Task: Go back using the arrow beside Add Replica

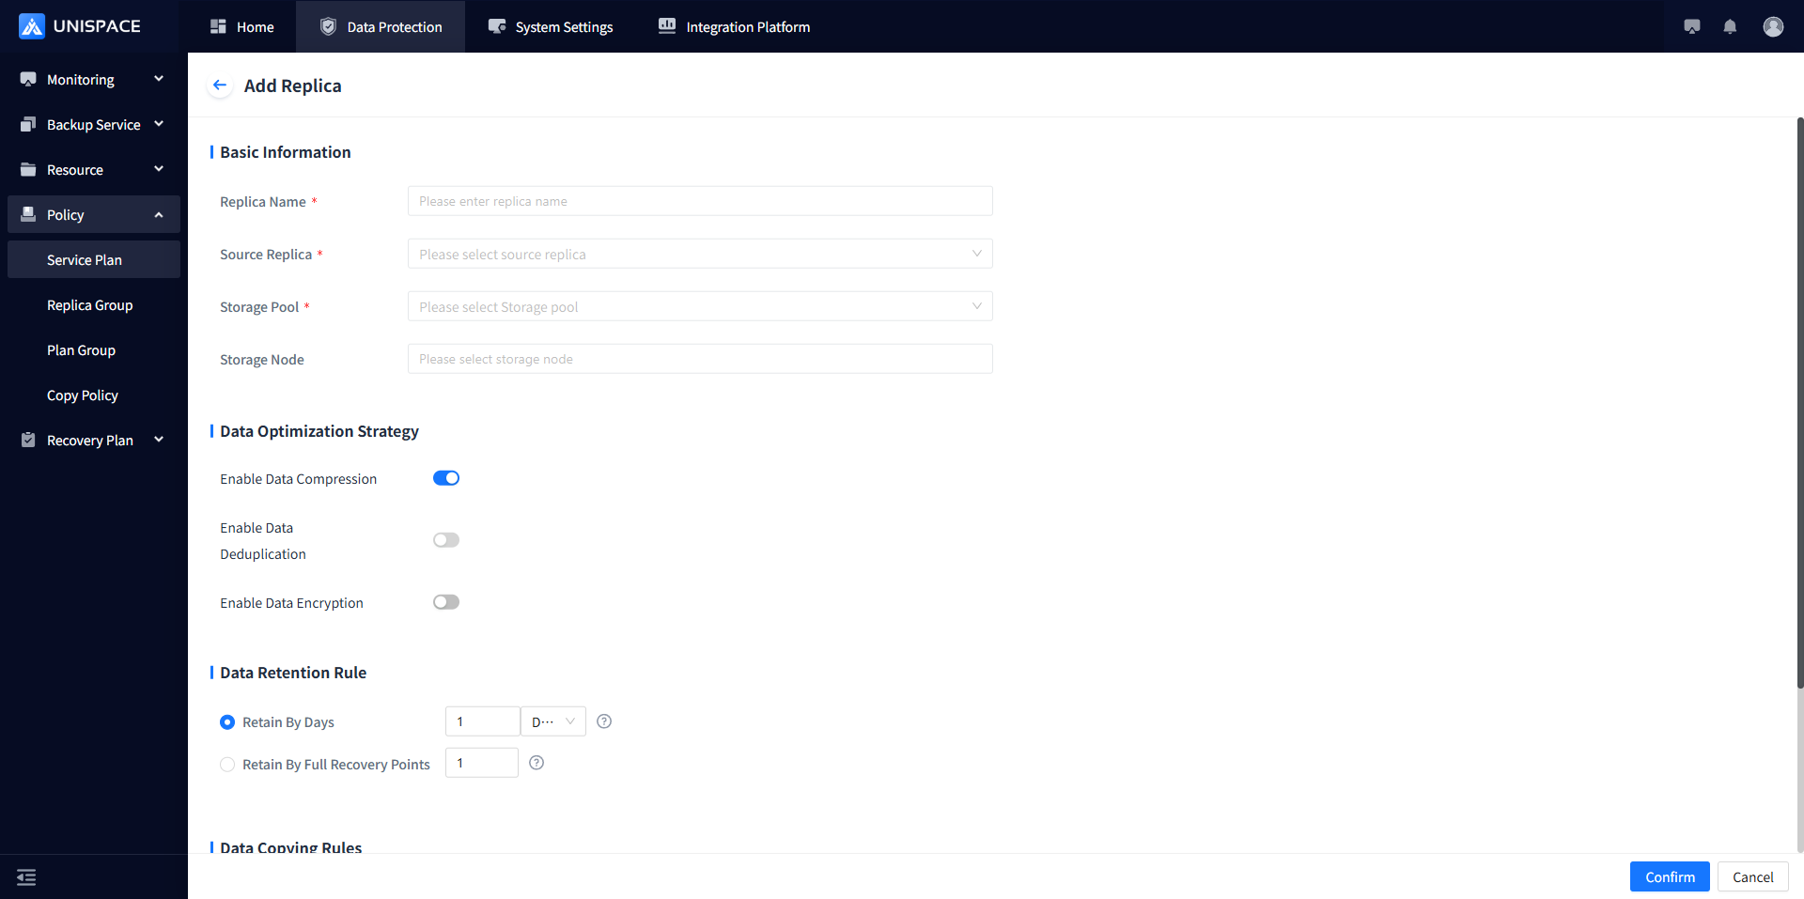Action: pos(220,85)
